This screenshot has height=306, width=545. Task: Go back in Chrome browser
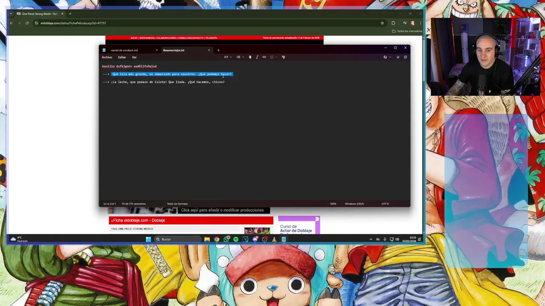tap(11, 23)
